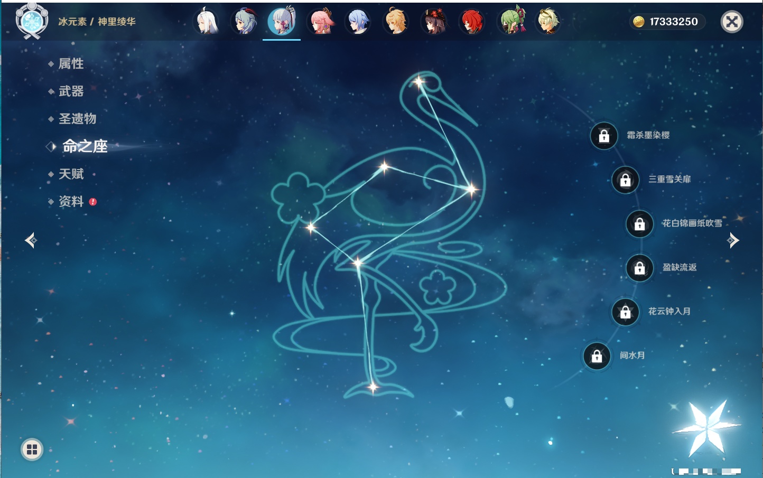Choose the green-haired character portrait
Viewport: 763px width, 478px height.
(x=511, y=22)
